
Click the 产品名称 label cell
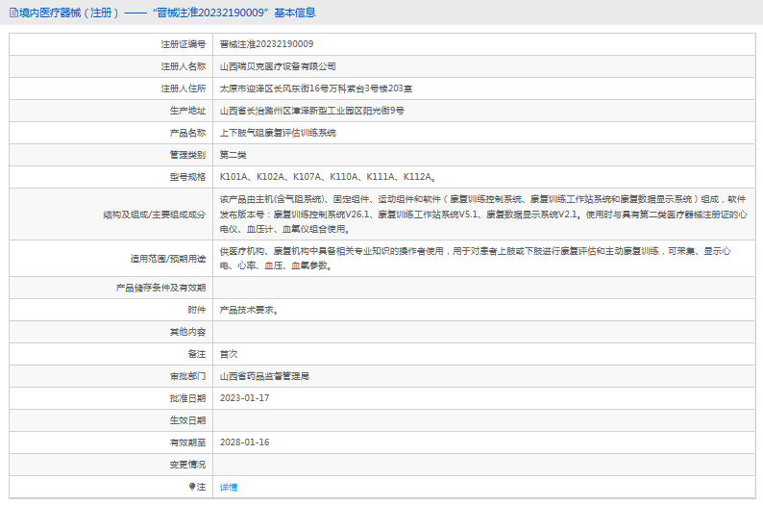(x=111, y=133)
